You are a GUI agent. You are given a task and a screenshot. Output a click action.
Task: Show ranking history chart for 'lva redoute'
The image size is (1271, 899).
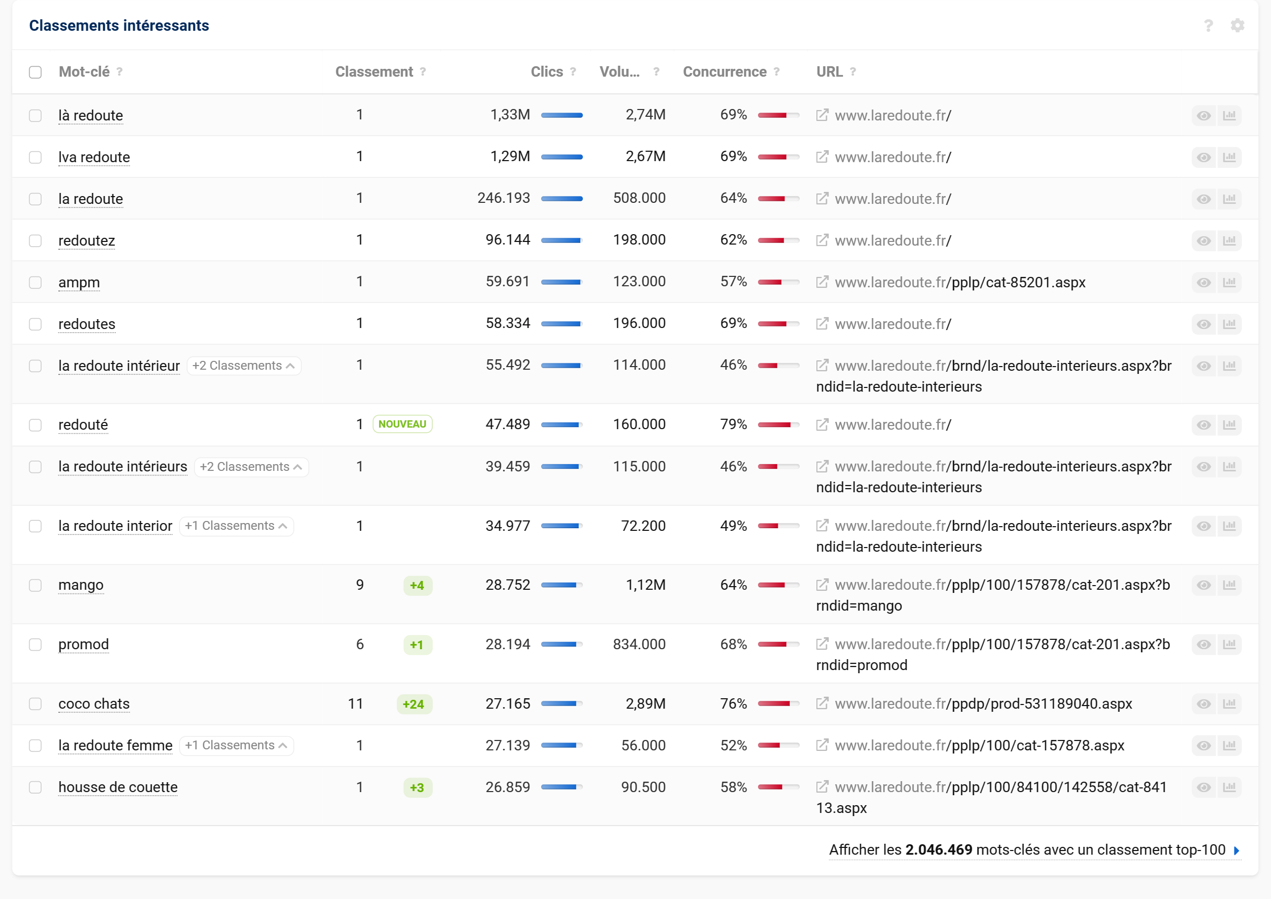[1229, 157]
